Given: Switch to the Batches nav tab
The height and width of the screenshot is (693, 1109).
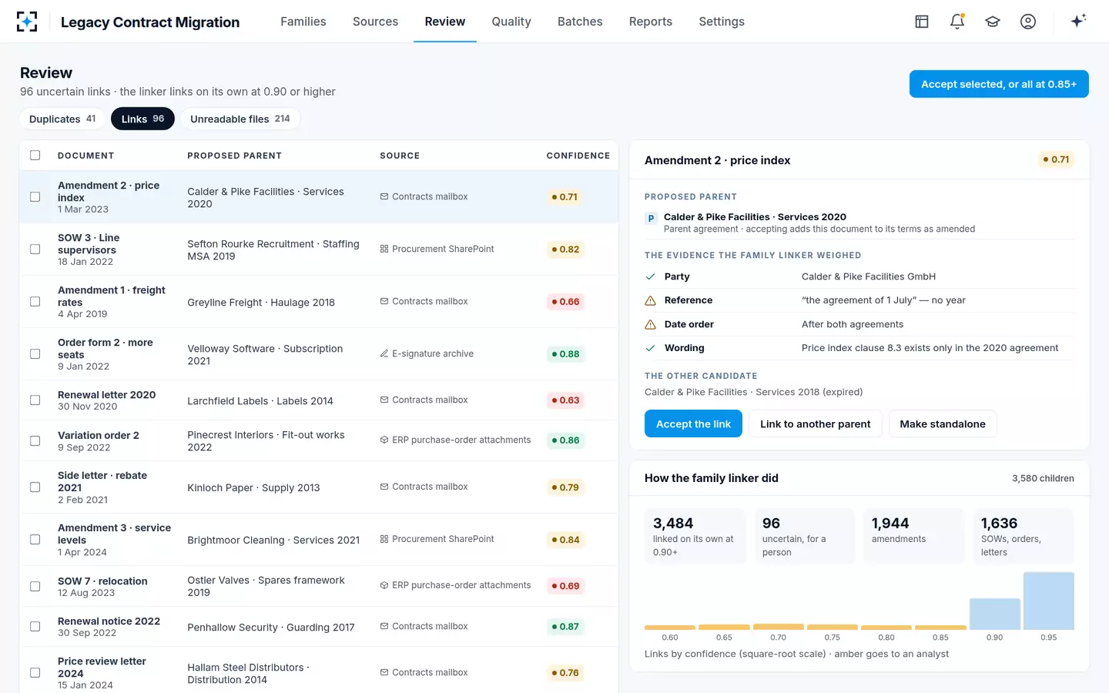Looking at the screenshot, I should pyautogui.click(x=580, y=22).
